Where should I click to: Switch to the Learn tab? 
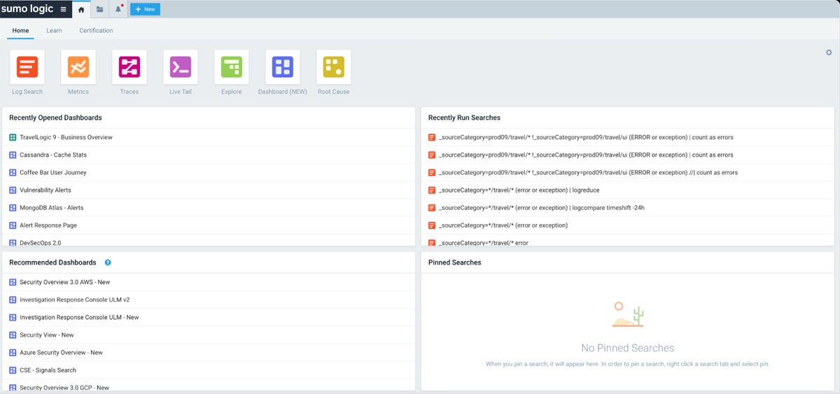pos(54,31)
